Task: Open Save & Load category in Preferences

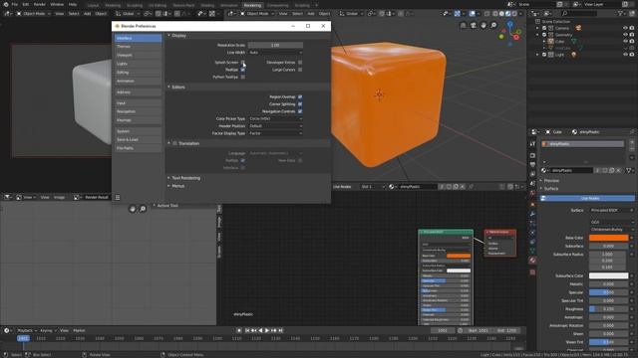Action: pos(138,139)
